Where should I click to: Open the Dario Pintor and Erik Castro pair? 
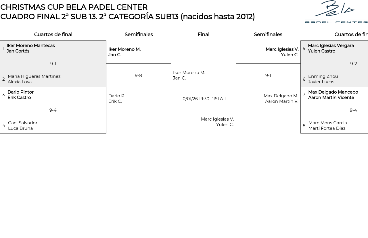click(x=20, y=95)
